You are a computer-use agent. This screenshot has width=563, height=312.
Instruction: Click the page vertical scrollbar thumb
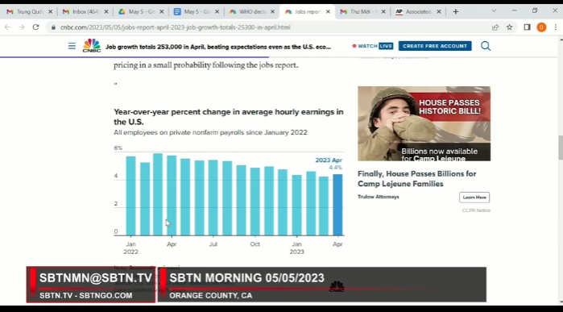coord(560,148)
